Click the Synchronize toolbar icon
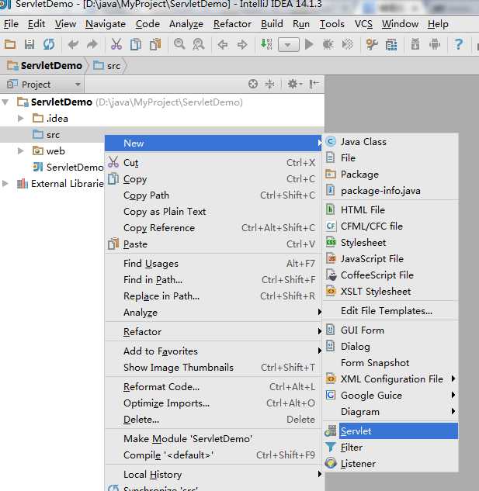479x491 pixels. click(x=49, y=44)
